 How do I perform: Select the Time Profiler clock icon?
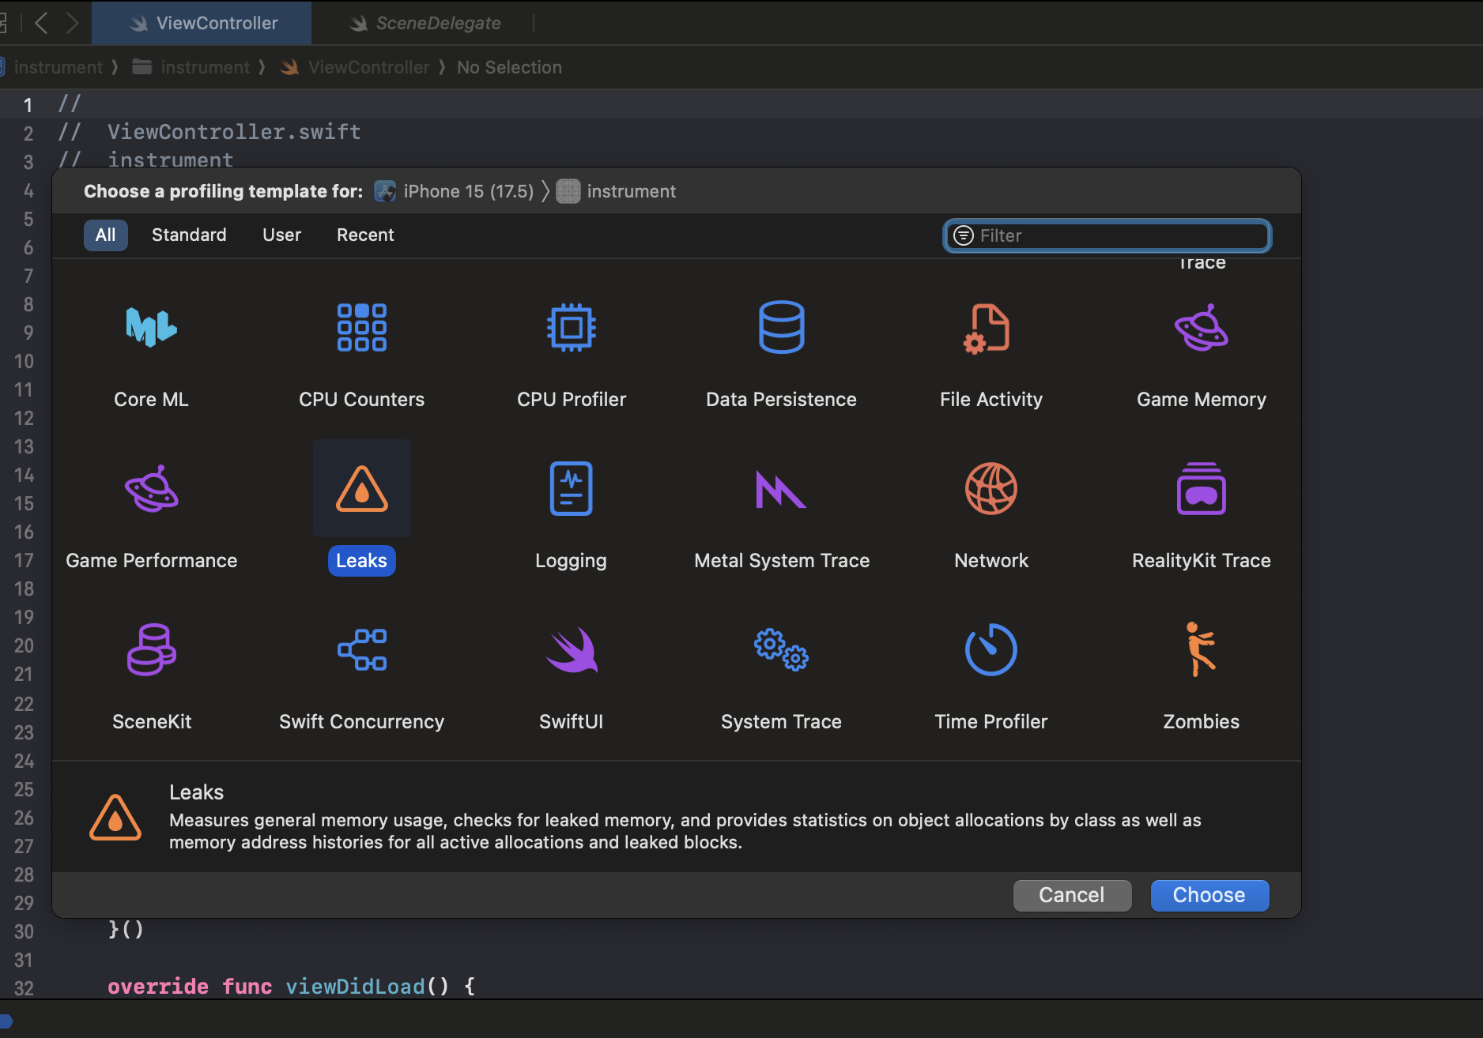click(991, 649)
